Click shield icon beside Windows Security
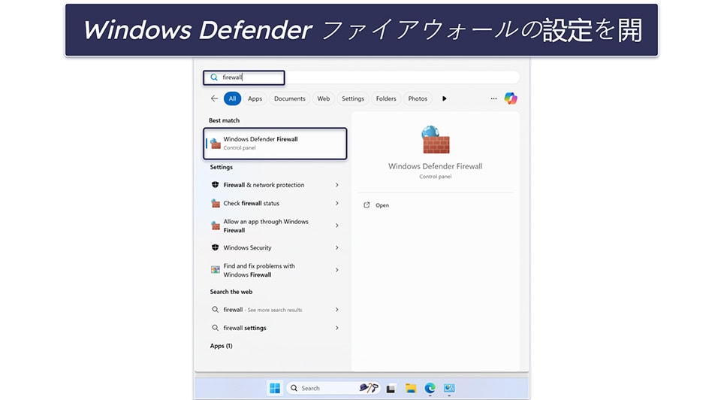The width and height of the screenshot is (721, 400). [x=216, y=247]
